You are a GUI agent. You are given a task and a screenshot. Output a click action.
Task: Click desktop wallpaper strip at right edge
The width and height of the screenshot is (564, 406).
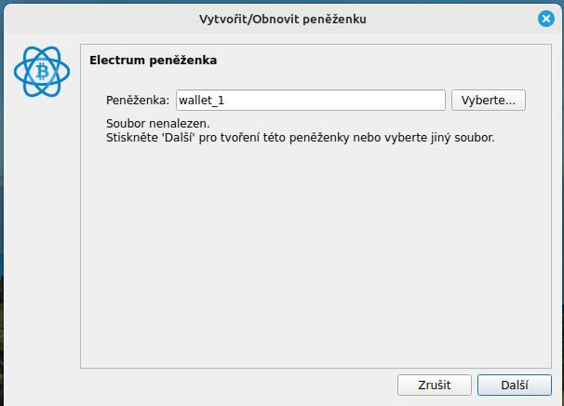(x=562, y=216)
